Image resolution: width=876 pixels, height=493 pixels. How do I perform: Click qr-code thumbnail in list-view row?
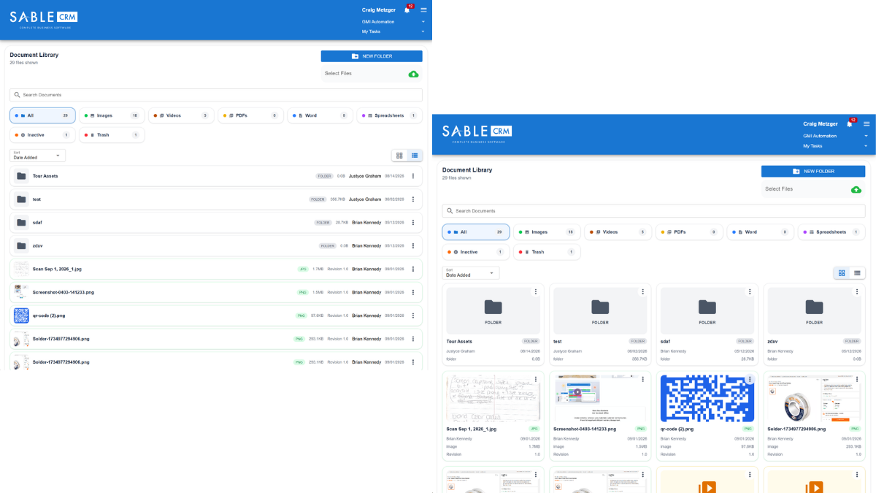[x=21, y=316]
